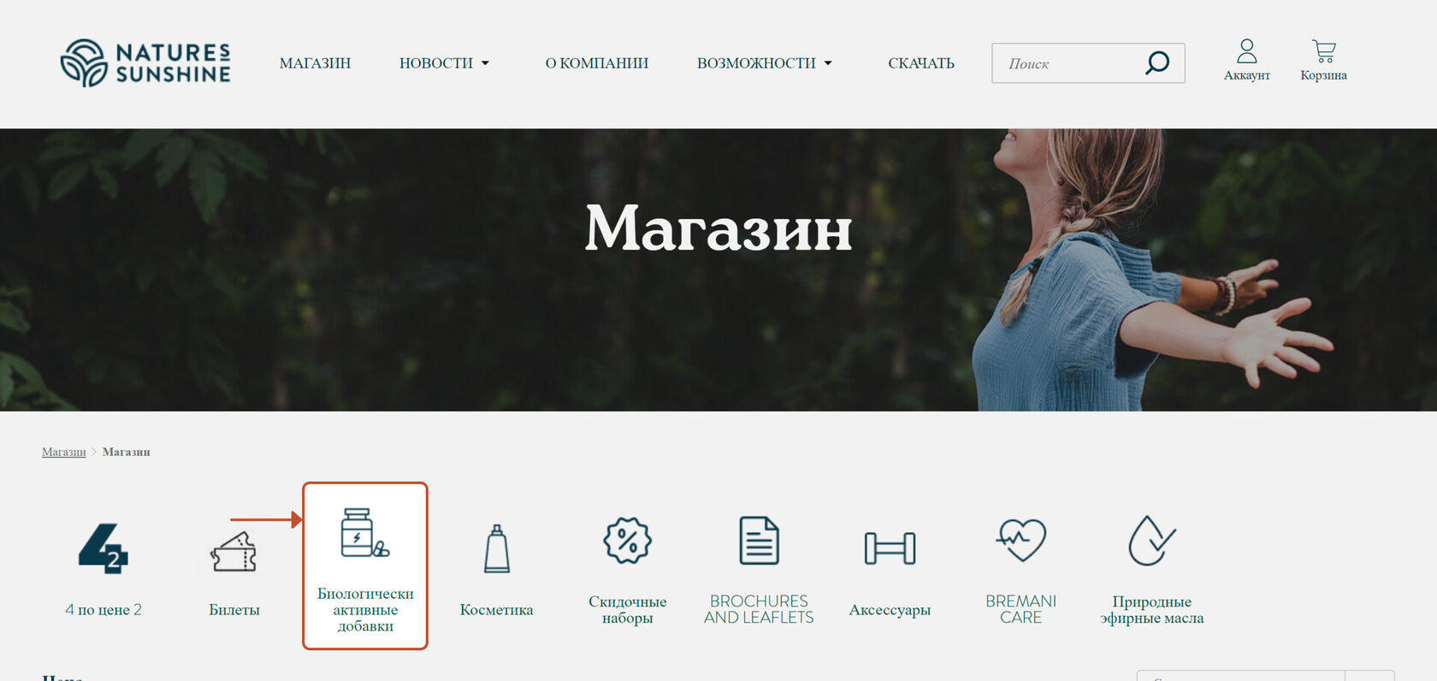Select the Bremani Care heart icon

point(1020,541)
